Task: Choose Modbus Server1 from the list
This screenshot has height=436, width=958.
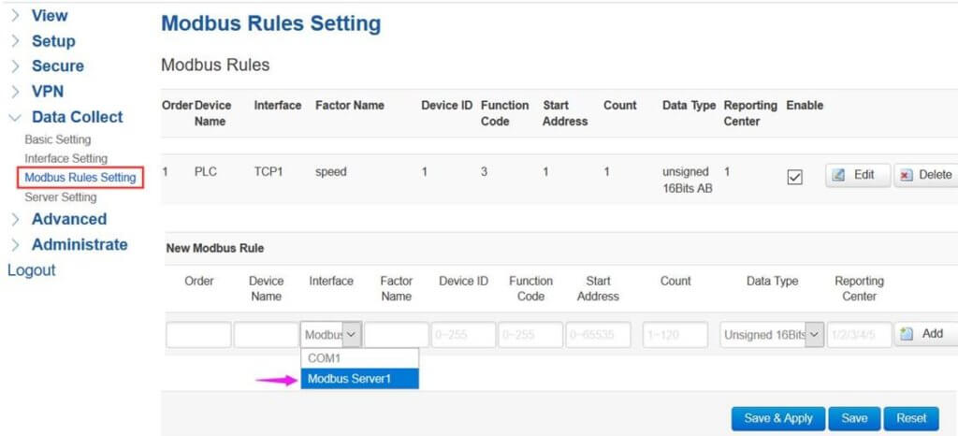Action: tap(359, 378)
